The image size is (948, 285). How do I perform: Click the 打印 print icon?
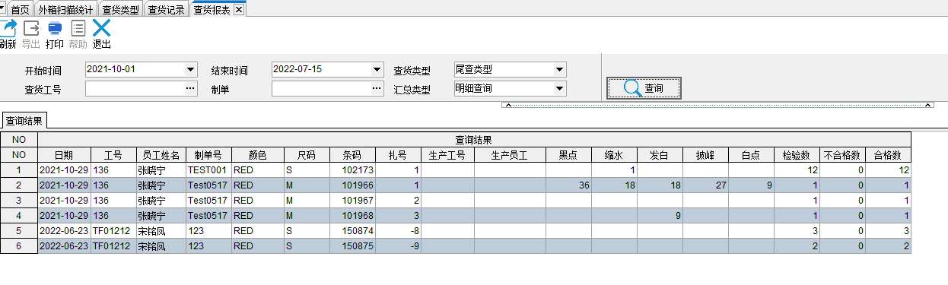click(x=55, y=28)
